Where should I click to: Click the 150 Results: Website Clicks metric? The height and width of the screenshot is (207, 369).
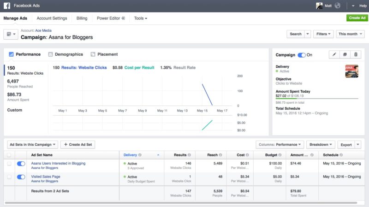25,70
